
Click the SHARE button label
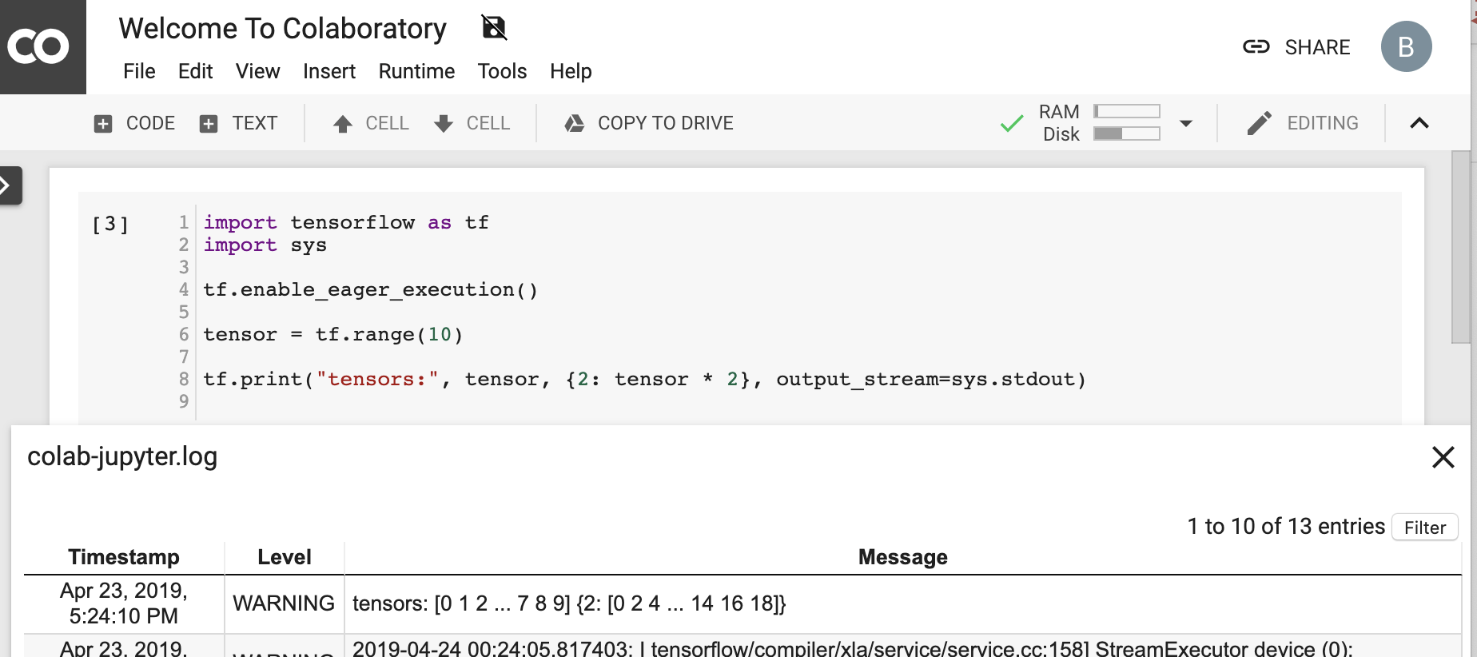coord(1317,47)
